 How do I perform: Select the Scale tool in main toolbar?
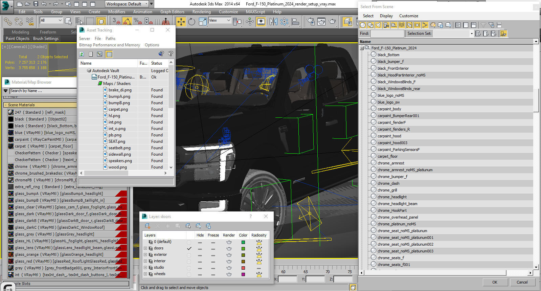coord(203,22)
